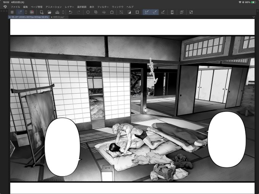Open the ファイル menu
This screenshot has width=259, height=194.
pos(15,7)
